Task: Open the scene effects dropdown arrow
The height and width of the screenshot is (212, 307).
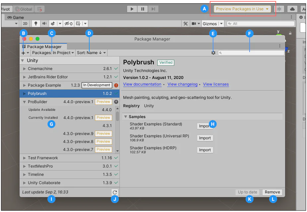Action: click(x=60, y=24)
